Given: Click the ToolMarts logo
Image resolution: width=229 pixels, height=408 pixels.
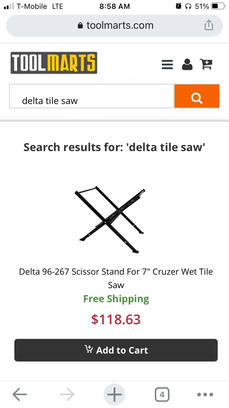Looking at the screenshot, I should (x=54, y=63).
